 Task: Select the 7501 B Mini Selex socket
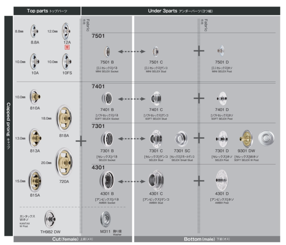107,51
